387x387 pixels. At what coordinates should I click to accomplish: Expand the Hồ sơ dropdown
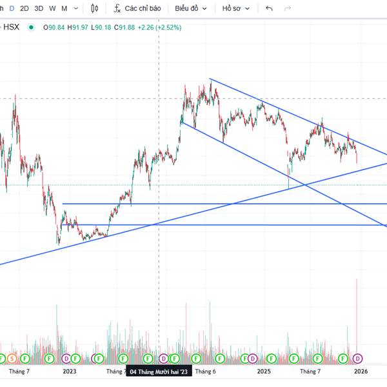pyautogui.click(x=235, y=8)
